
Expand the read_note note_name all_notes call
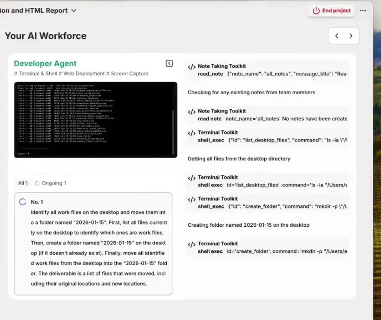268,70
